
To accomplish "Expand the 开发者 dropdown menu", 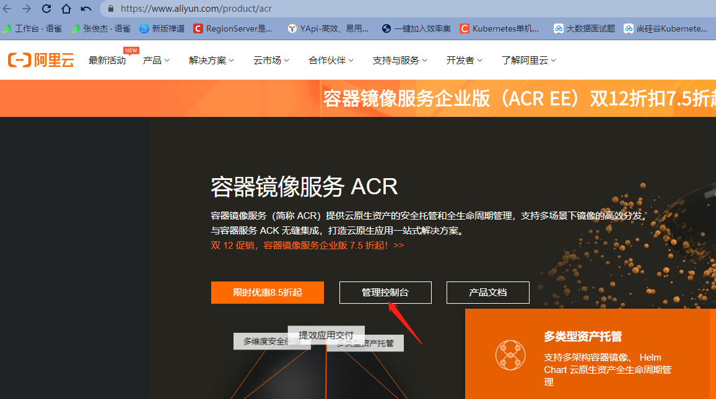I will [x=465, y=61].
